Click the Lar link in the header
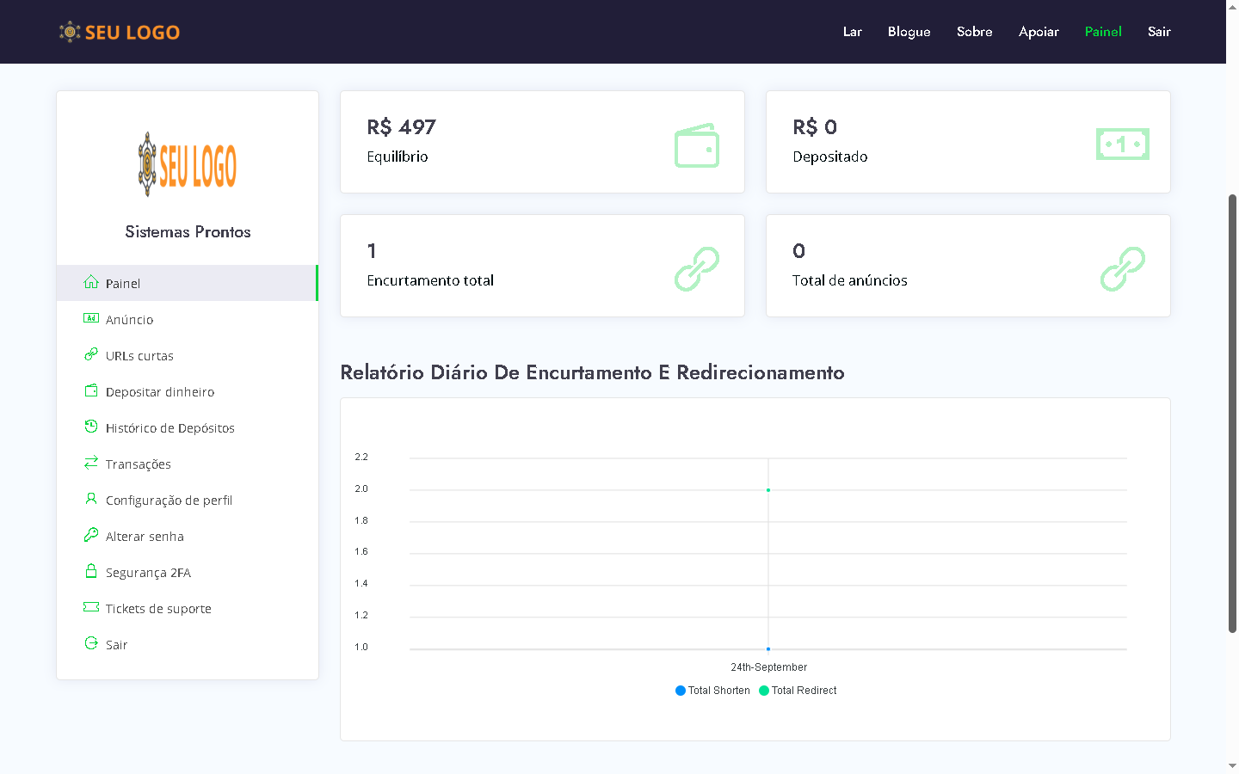Screen dimensions: 1239x774 [852, 32]
